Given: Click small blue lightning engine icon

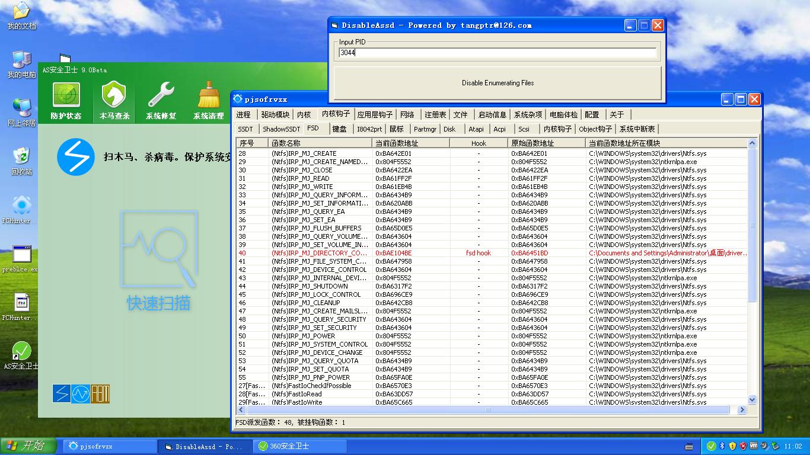Looking at the screenshot, I should [x=61, y=393].
